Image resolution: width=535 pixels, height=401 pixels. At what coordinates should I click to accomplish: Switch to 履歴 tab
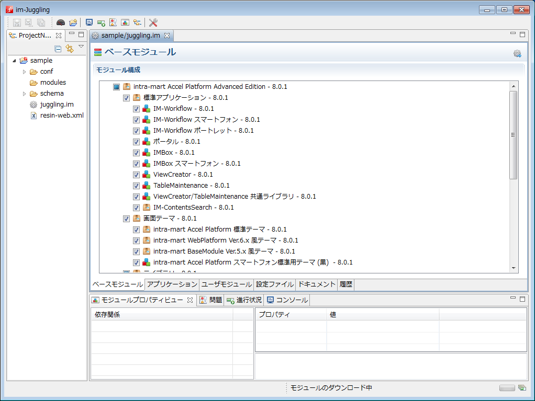(x=345, y=284)
